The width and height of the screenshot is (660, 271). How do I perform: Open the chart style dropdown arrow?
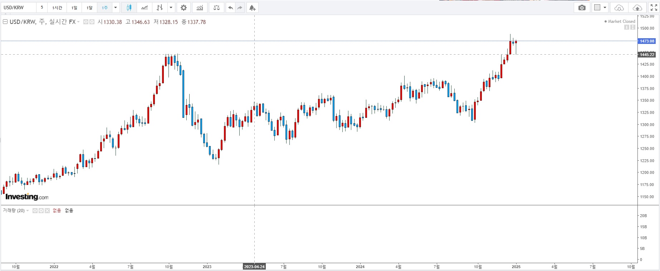171,7
